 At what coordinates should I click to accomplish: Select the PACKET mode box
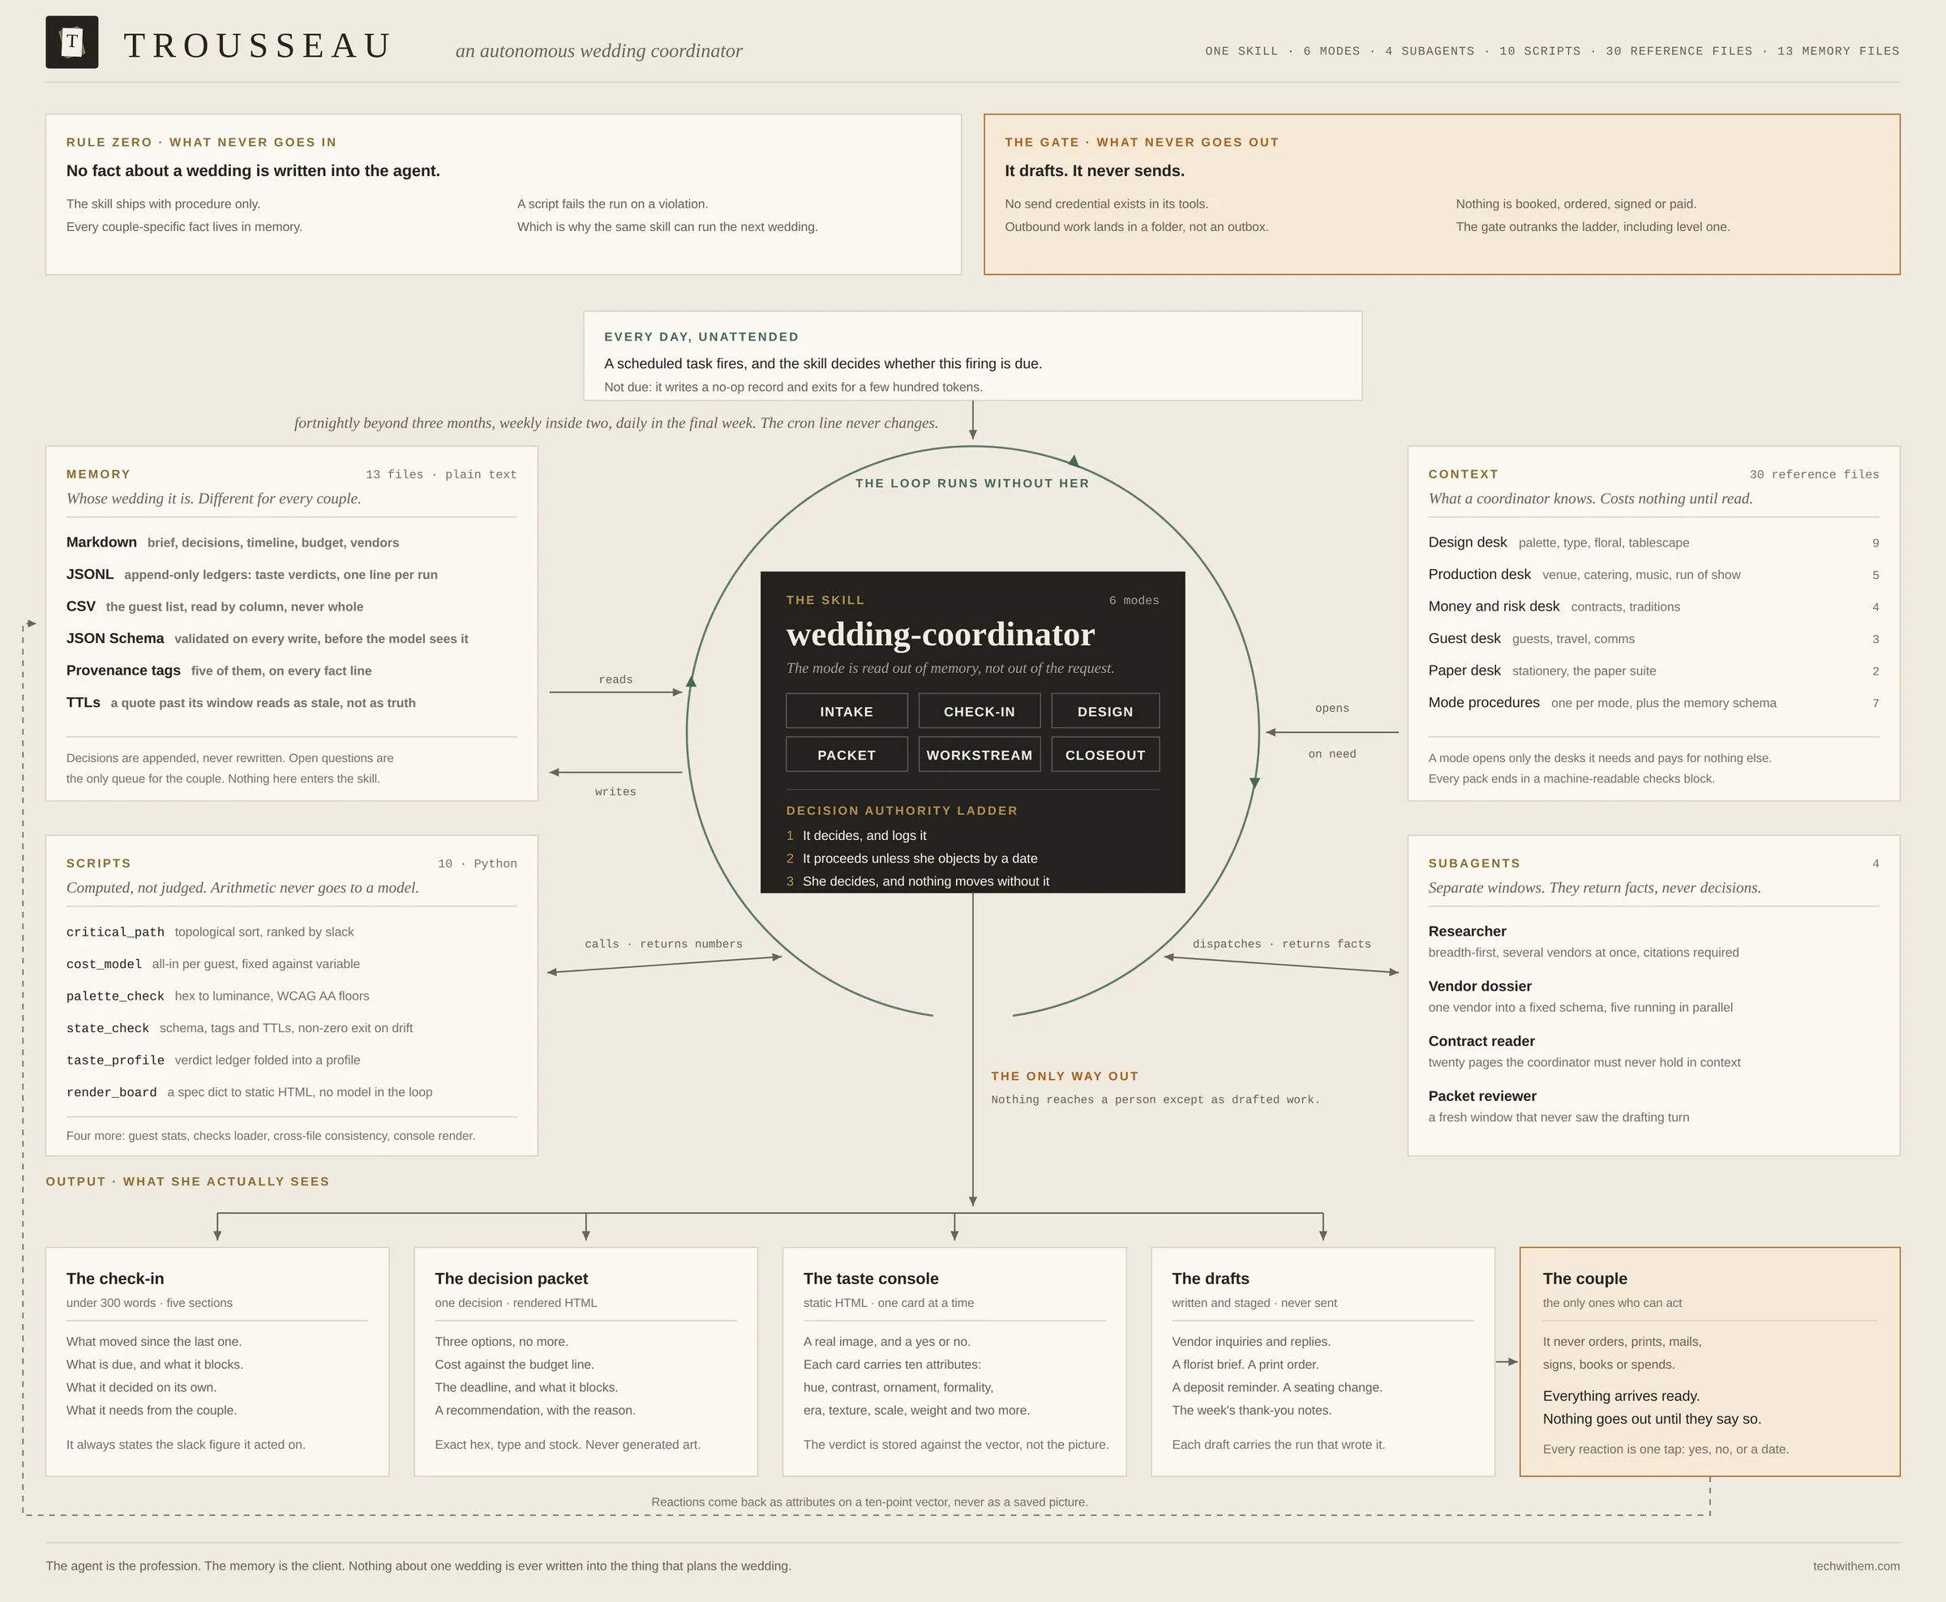847,754
